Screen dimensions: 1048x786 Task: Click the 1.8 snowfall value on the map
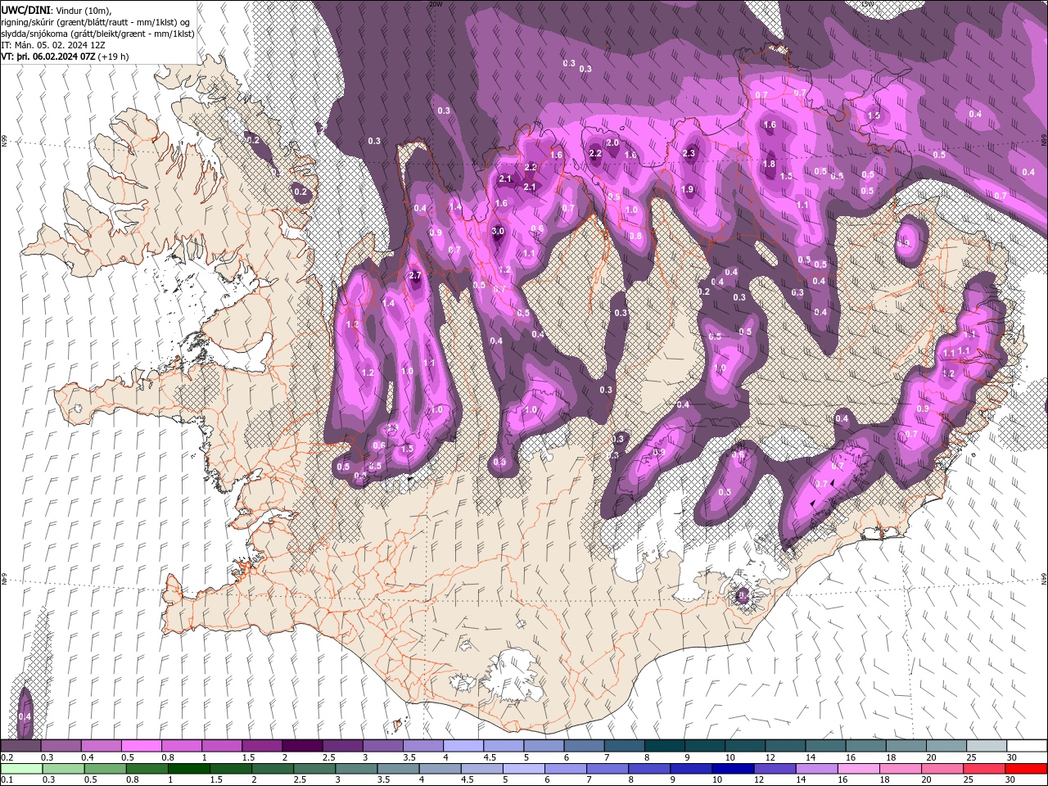769,164
